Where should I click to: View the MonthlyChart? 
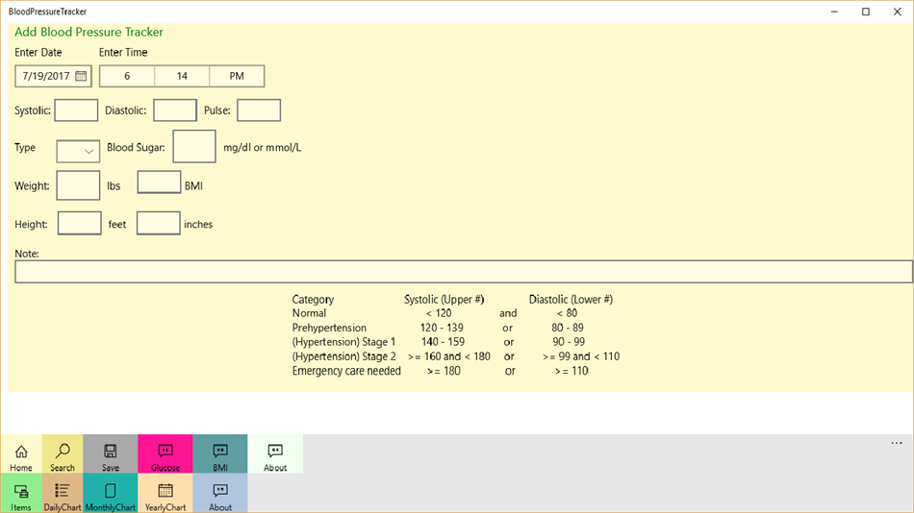tap(111, 493)
